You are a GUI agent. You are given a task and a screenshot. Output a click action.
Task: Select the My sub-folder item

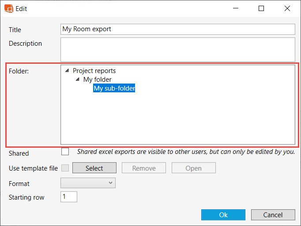point(114,88)
